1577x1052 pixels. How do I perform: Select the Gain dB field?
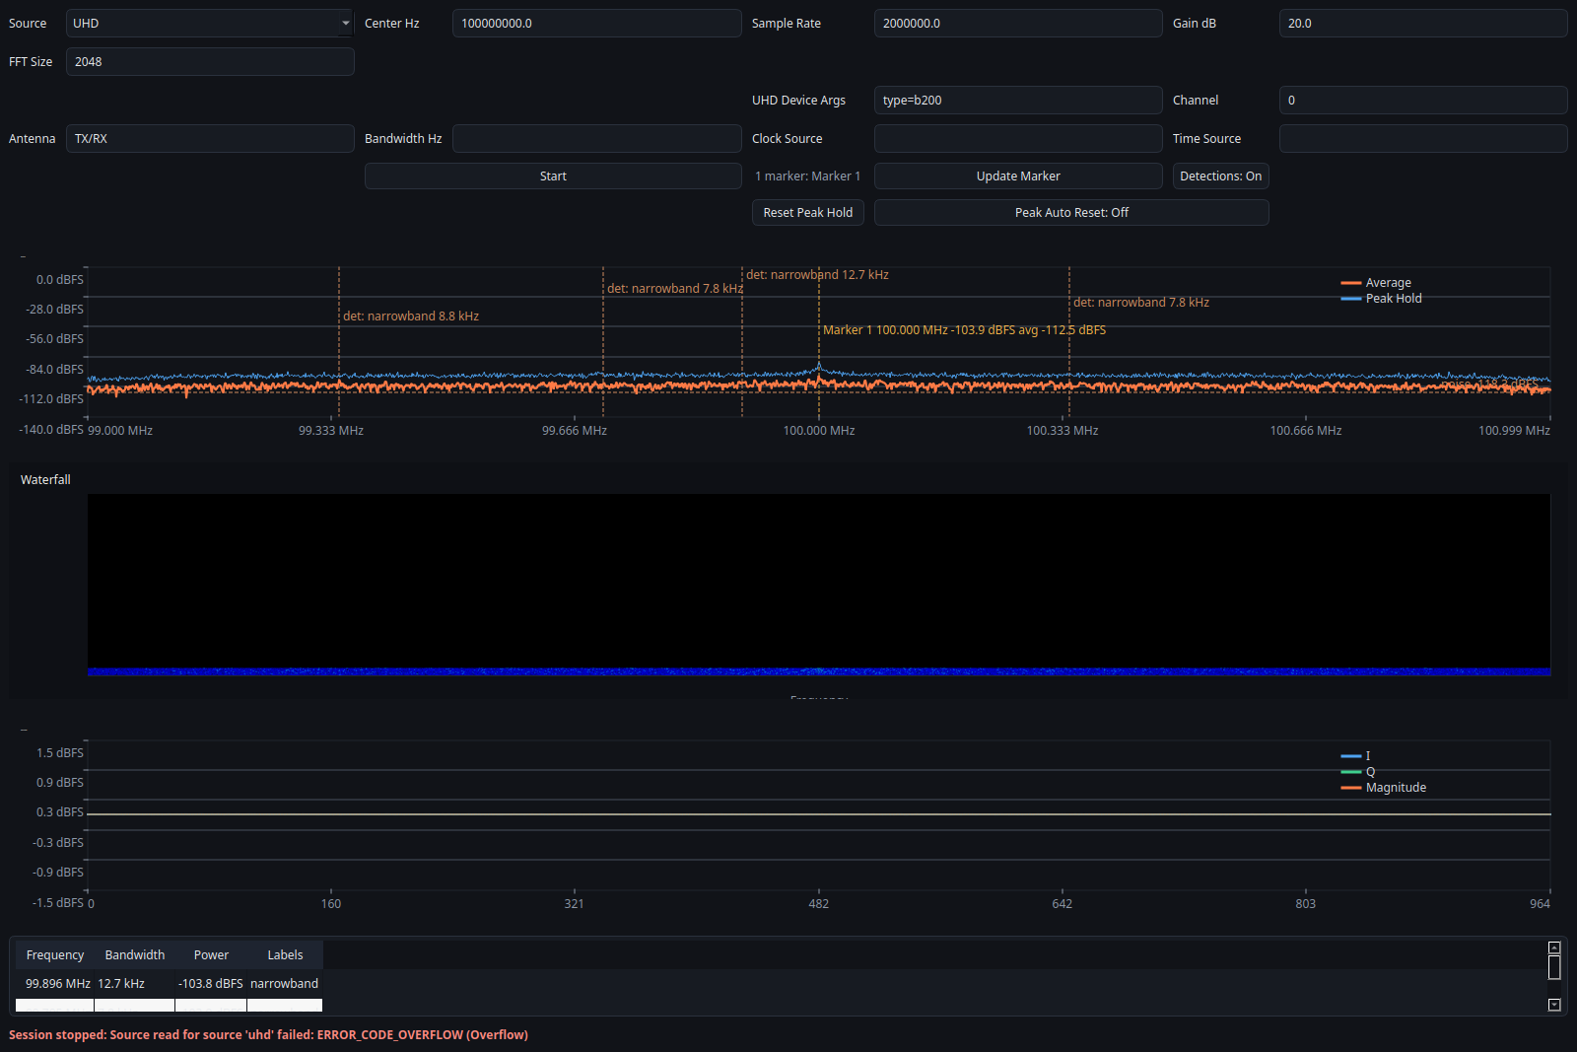point(1422,23)
